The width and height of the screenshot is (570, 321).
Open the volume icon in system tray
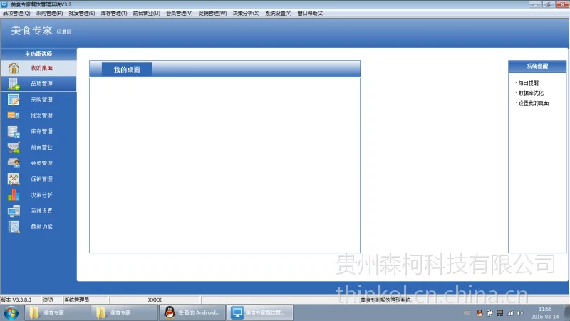[x=520, y=313]
